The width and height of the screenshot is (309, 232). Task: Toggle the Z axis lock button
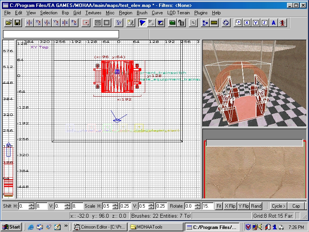(x=265, y=23)
